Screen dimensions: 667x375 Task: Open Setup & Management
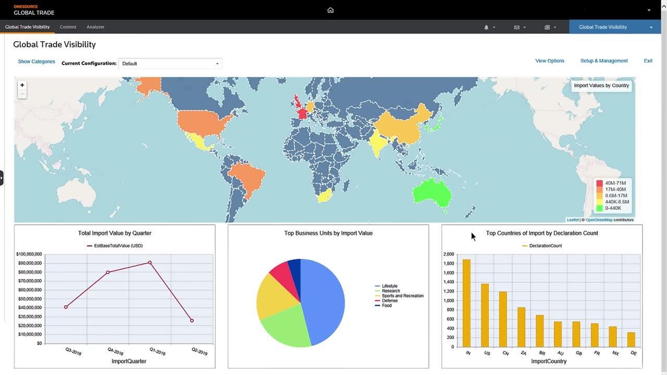pyautogui.click(x=604, y=61)
